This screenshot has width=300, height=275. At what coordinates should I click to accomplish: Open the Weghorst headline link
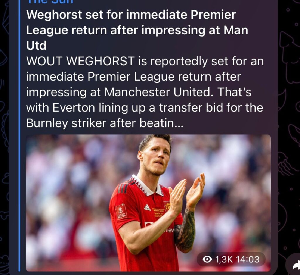[x=137, y=30]
